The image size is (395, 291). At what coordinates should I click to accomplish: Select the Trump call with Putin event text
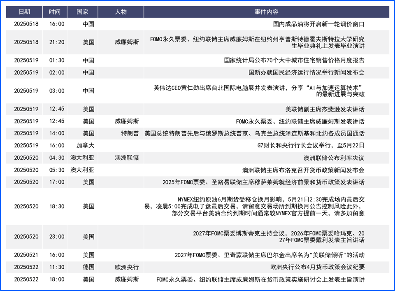(x=254, y=133)
